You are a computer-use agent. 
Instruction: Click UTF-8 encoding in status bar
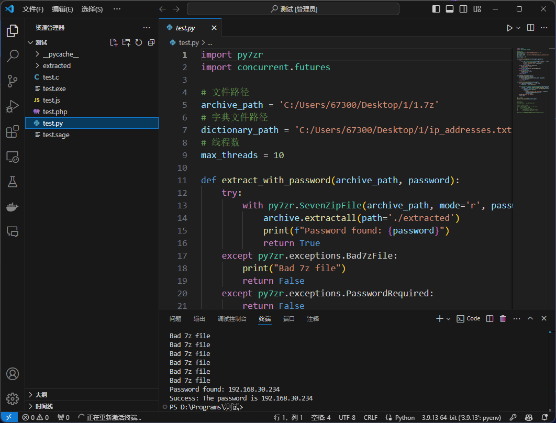tap(347, 417)
